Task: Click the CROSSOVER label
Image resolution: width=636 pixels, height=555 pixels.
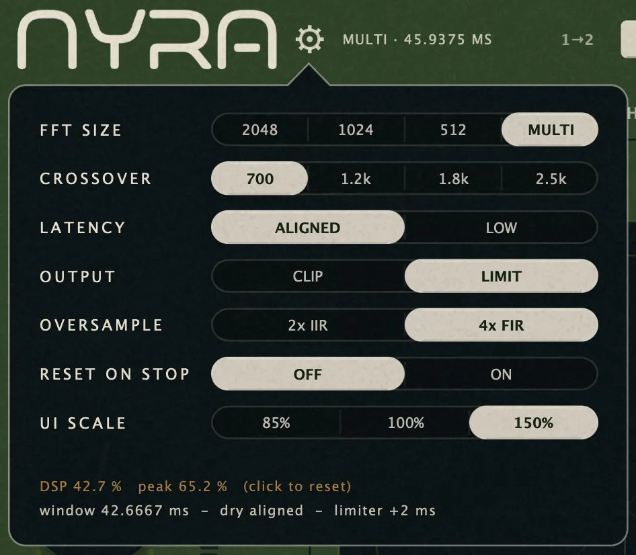Action: pos(95,179)
